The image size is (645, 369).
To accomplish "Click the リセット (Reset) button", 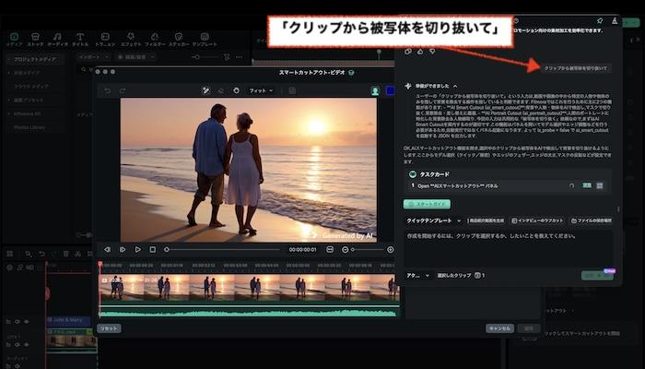I will (109, 328).
